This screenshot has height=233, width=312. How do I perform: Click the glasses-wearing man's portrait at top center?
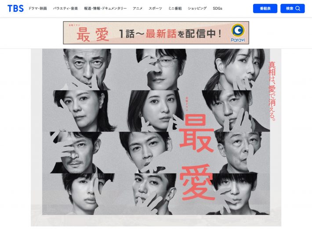[162, 69]
